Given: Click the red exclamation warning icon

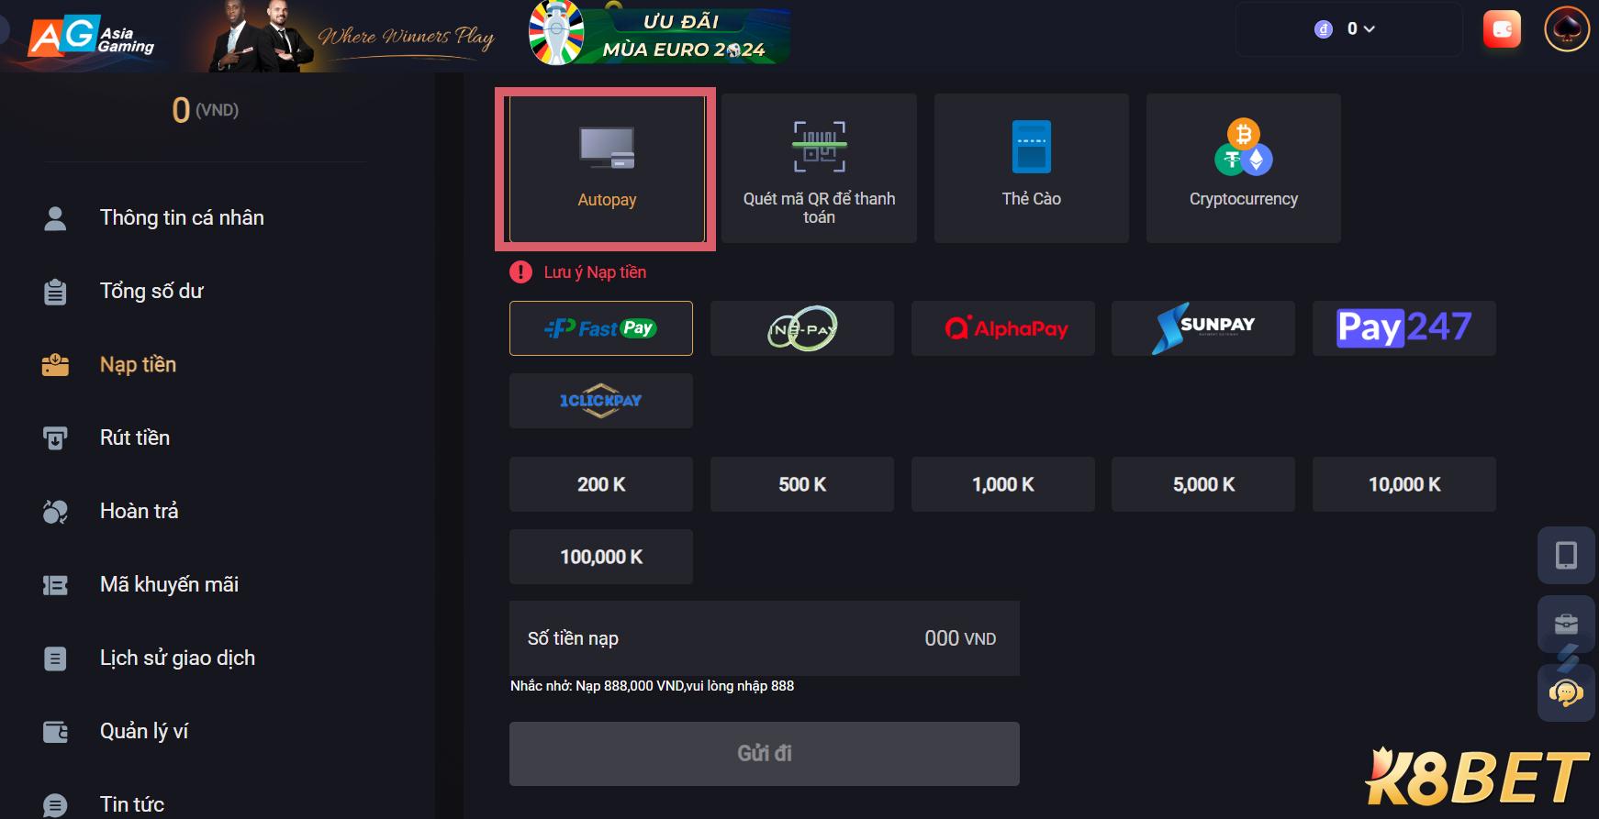Looking at the screenshot, I should click(520, 272).
